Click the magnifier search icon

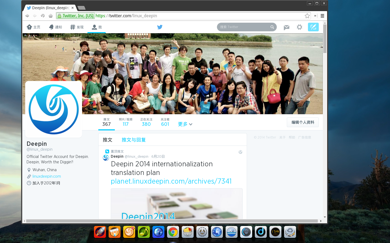pyautogui.click(x=272, y=27)
